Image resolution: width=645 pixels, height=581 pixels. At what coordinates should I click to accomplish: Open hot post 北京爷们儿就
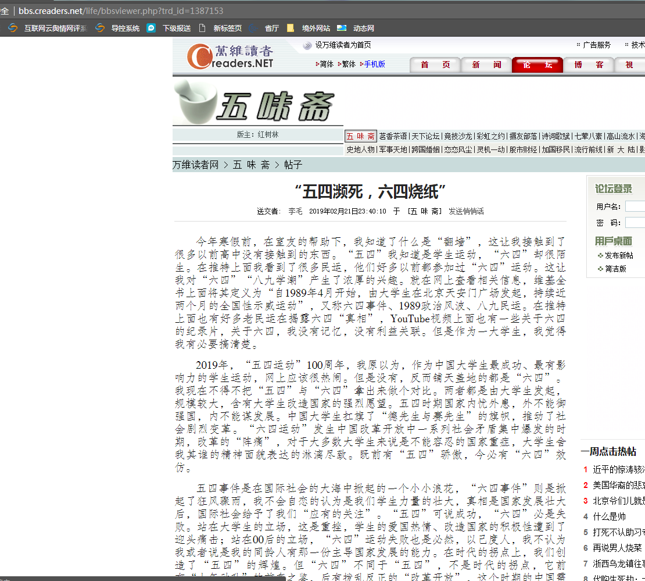619,501
